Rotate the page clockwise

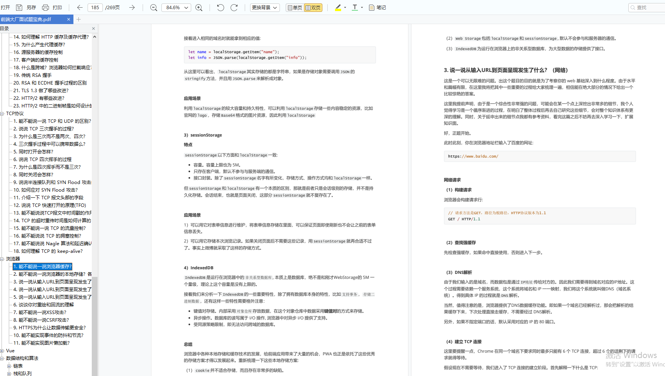click(x=234, y=7)
